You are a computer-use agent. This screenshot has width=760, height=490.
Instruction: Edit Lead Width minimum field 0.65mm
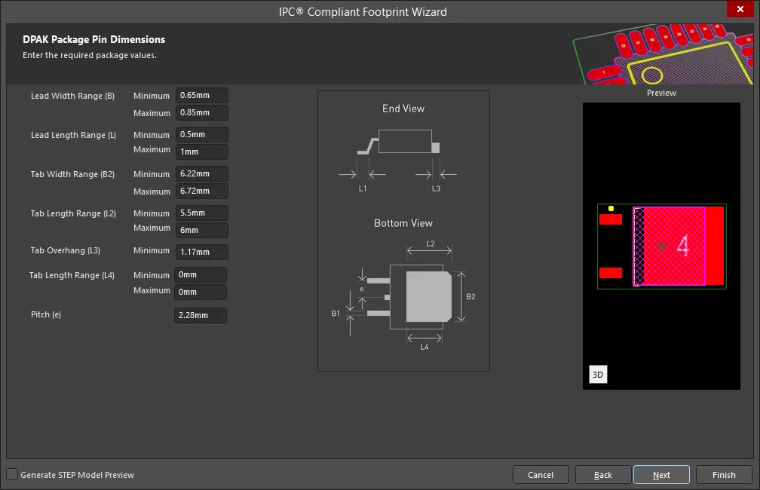pos(201,96)
